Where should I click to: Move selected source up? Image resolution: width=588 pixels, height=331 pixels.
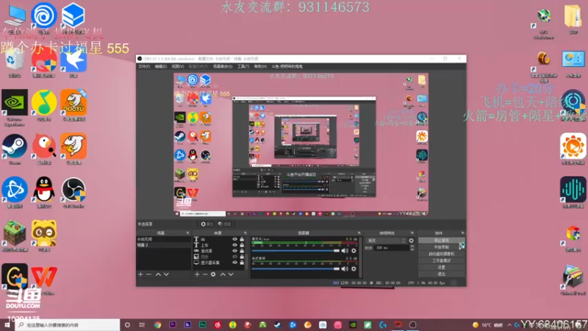(223, 274)
